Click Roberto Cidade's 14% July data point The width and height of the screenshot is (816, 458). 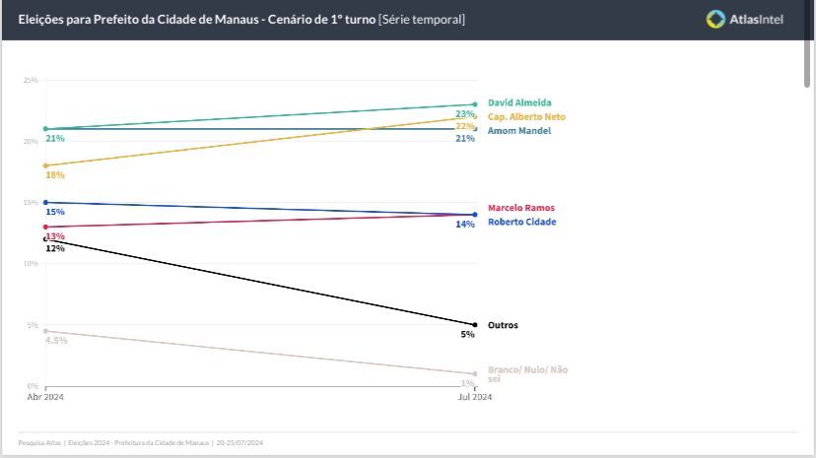click(x=475, y=215)
